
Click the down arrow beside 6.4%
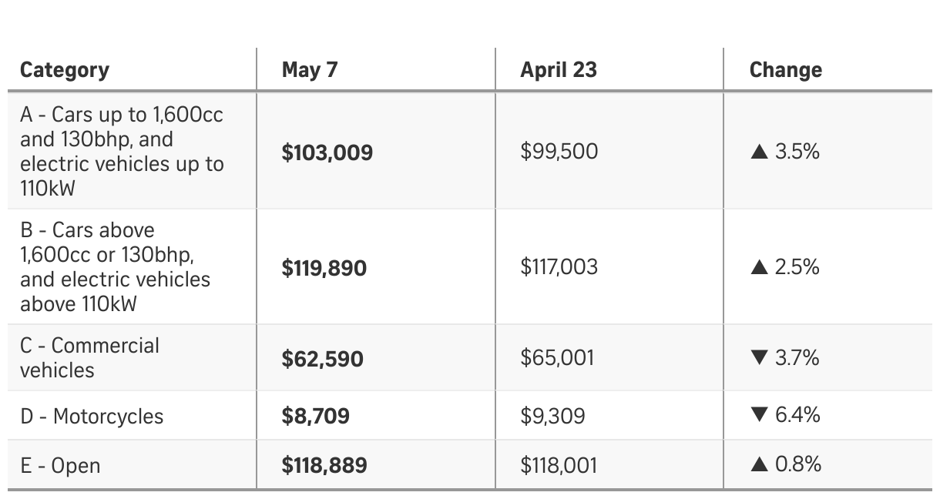click(759, 416)
